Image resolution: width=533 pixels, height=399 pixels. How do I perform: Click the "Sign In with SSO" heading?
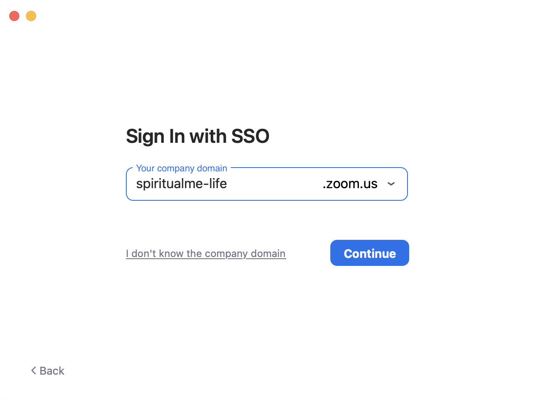[197, 136]
